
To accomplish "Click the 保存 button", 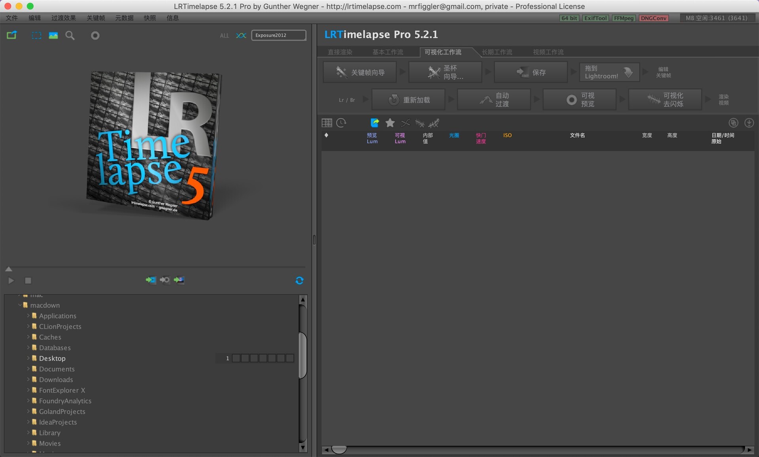I will [x=531, y=72].
